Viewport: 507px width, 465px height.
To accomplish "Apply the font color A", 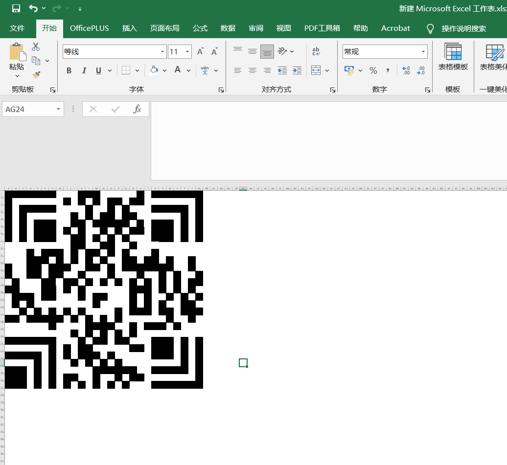I will pyautogui.click(x=178, y=70).
